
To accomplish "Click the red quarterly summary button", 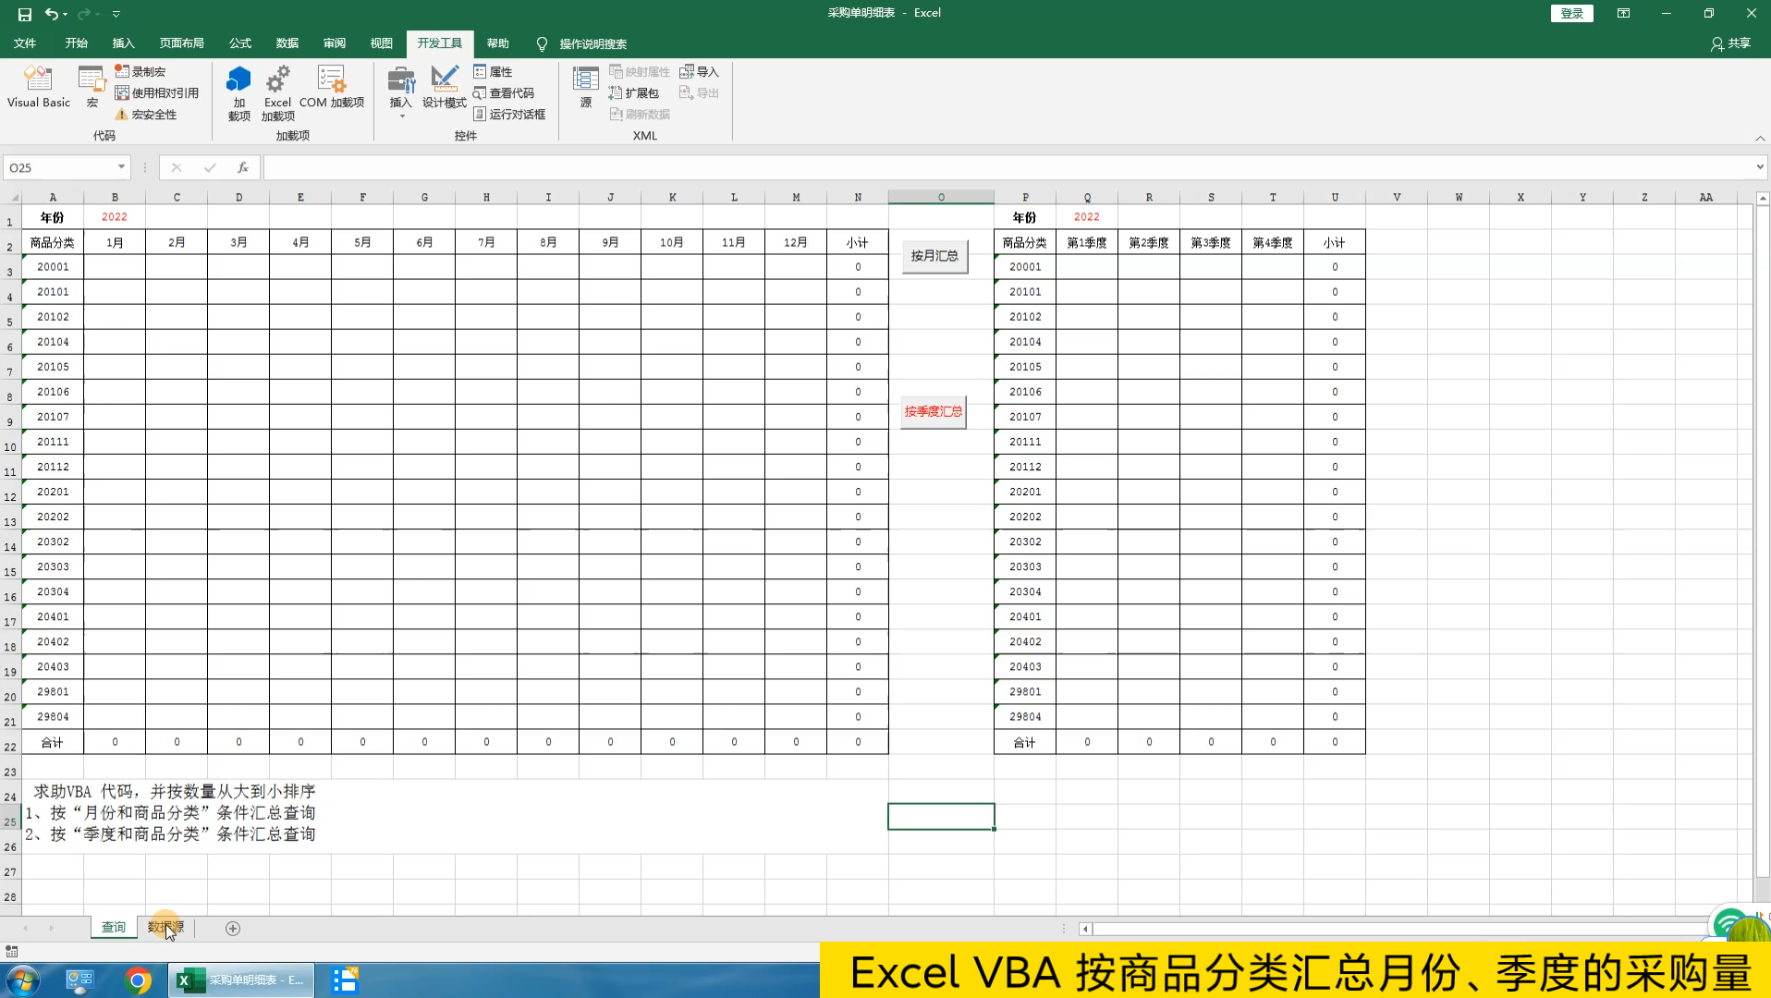I will click(934, 411).
